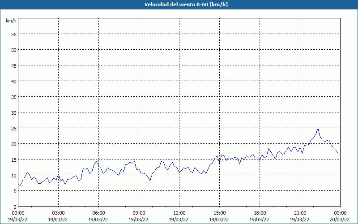Click the 0 label at axis origin

click(x=15, y=207)
